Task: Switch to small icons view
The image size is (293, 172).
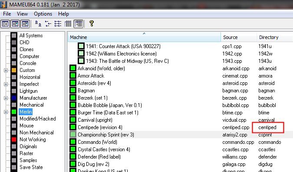Action: (x=48, y=24)
